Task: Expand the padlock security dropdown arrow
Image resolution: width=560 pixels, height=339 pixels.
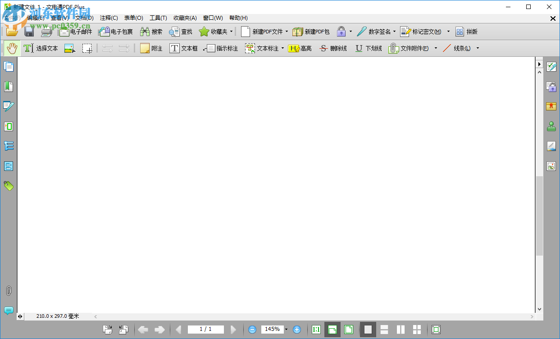Action: click(351, 32)
